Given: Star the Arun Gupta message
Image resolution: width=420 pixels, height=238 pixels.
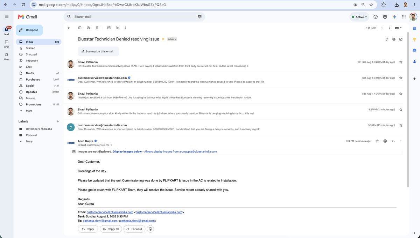Looking at the screenshot, I should (x=377, y=141).
